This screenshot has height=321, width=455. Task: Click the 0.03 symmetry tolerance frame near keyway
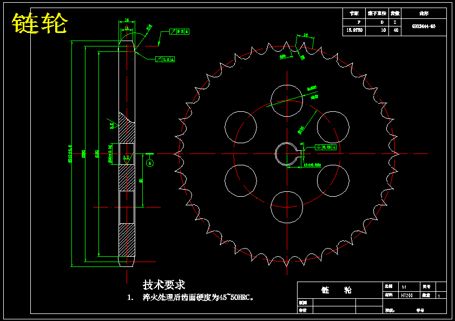coord(326,147)
